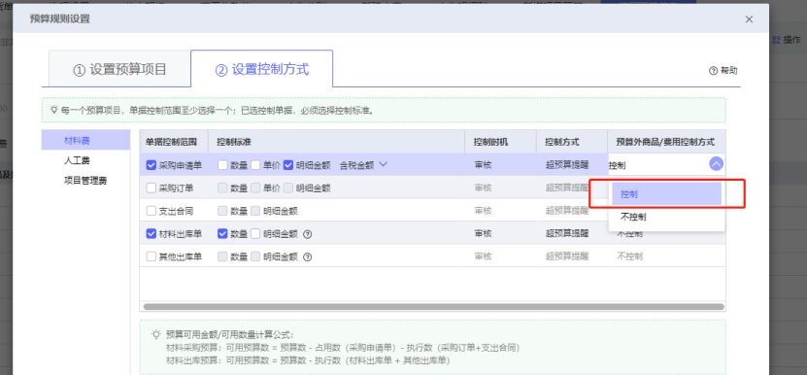Check the 其他出库单 checkbox
Image resolution: width=807 pixels, height=375 pixels.
pyautogui.click(x=151, y=256)
